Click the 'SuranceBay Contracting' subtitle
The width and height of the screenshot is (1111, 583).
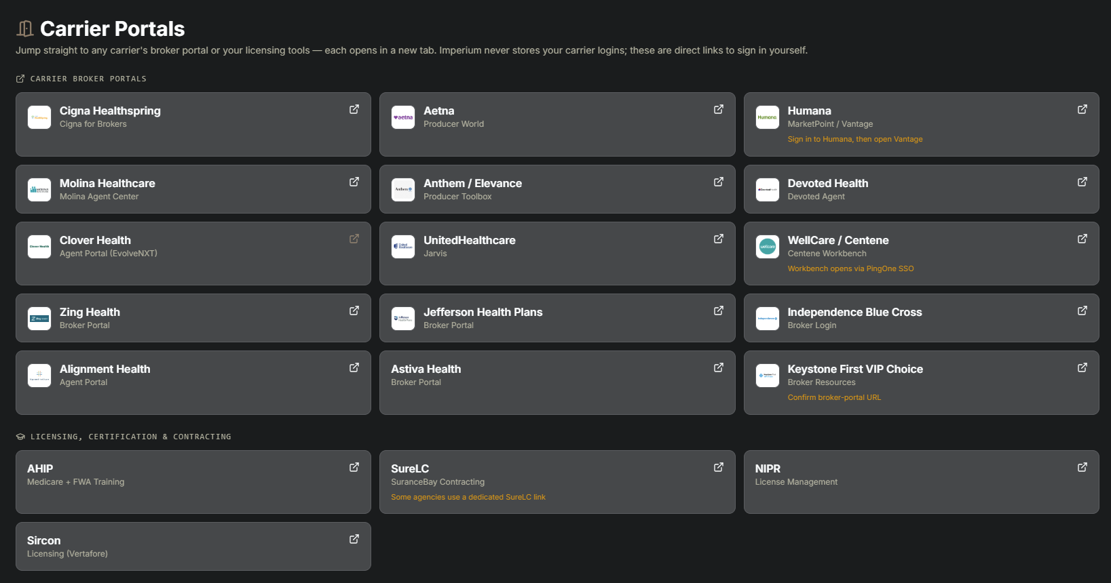coord(438,482)
